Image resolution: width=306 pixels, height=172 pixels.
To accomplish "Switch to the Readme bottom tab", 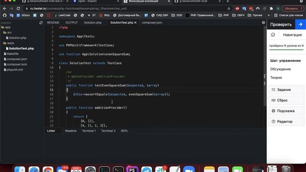I will tap(71, 131).
